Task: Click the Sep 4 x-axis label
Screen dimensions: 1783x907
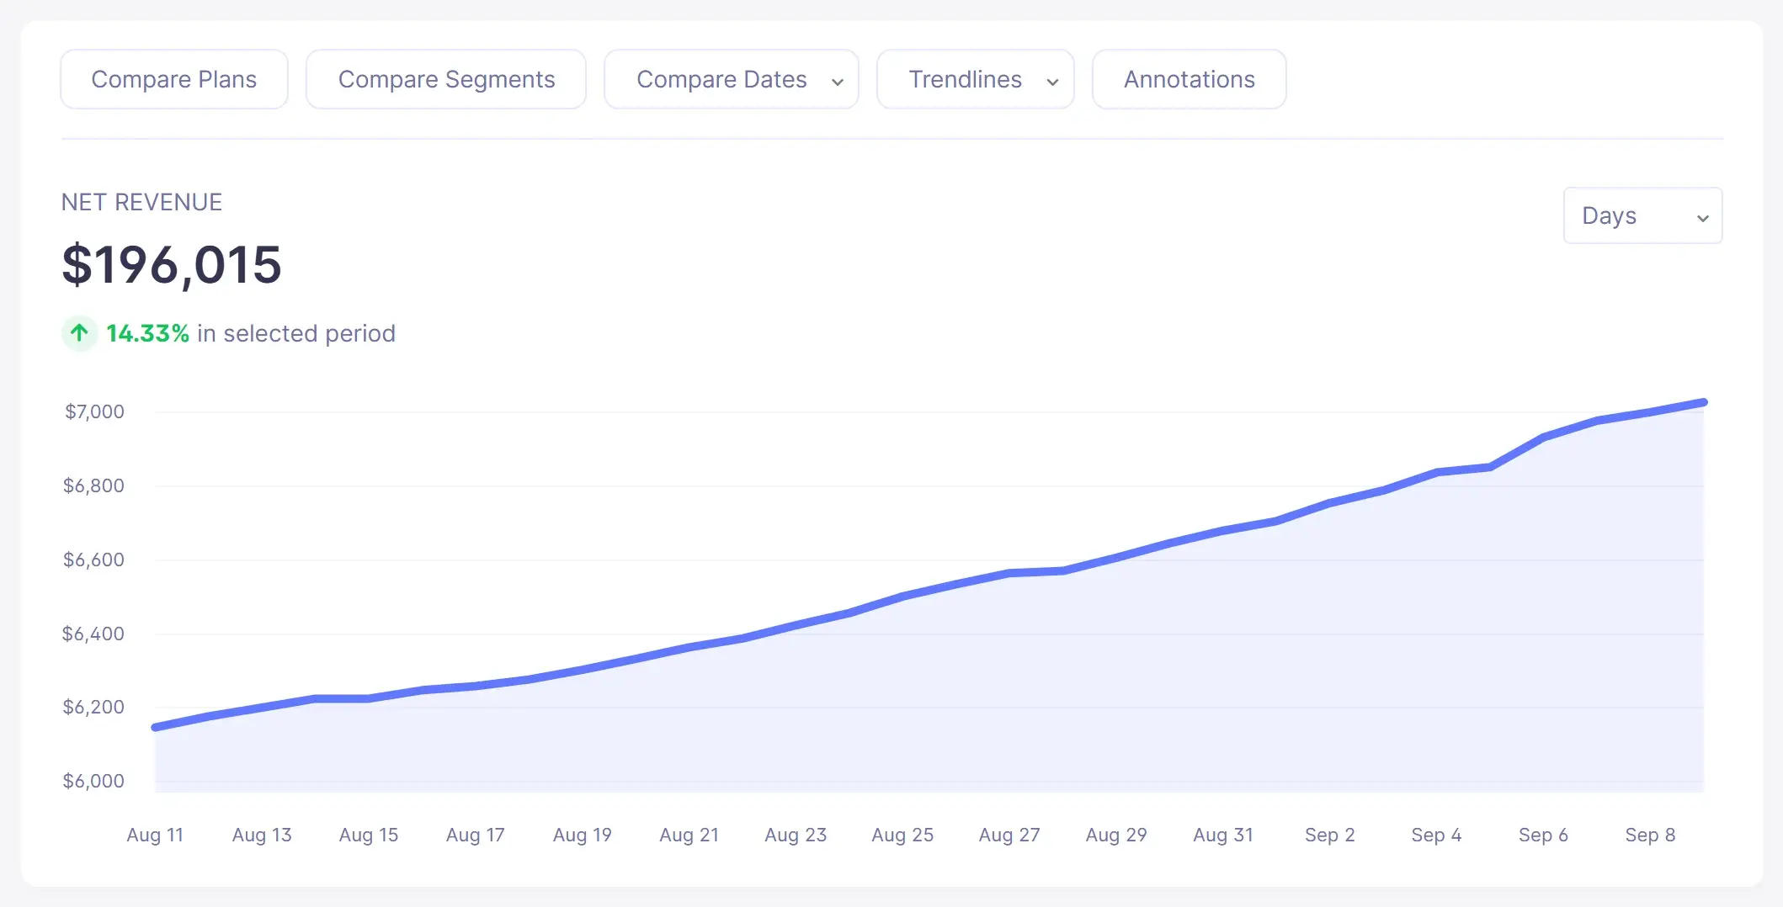Action: [1437, 835]
